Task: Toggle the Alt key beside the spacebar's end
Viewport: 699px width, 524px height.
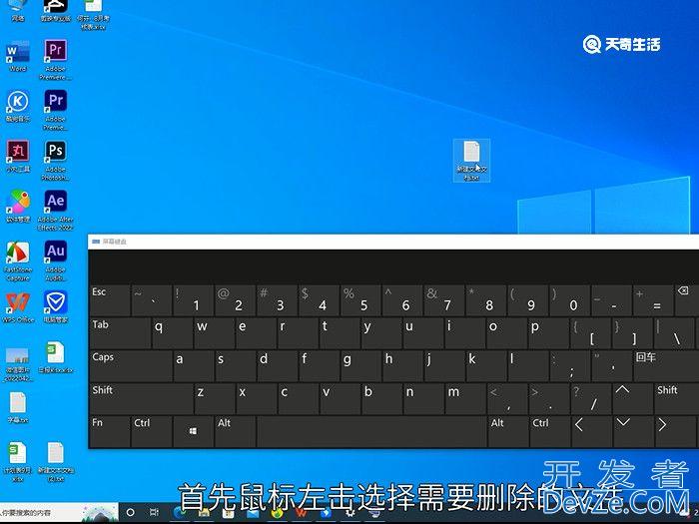Action: [x=508, y=431]
